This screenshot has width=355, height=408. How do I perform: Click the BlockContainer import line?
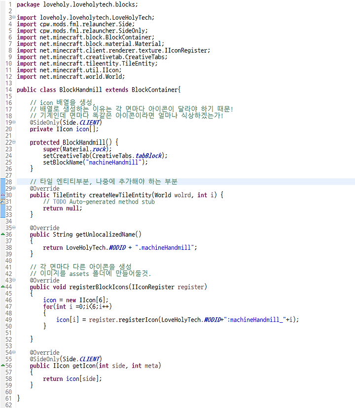coord(86,37)
